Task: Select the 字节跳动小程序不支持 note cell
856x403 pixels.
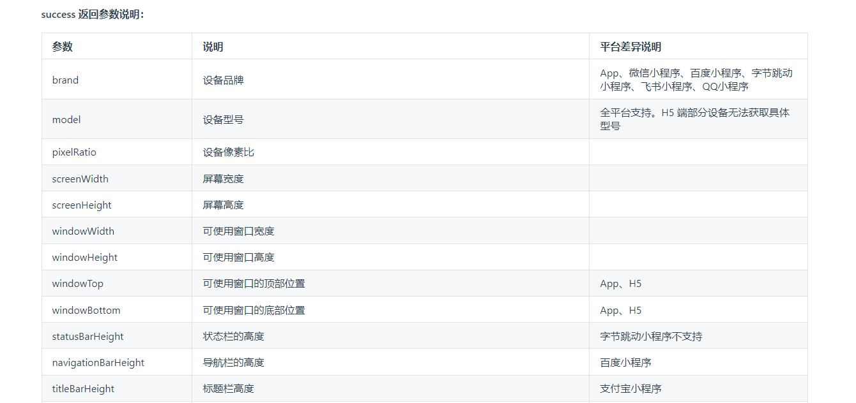Action: point(652,336)
